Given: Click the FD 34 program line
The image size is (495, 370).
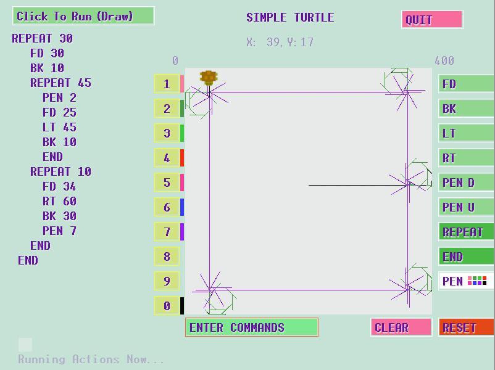Looking at the screenshot, I should pos(59,186).
